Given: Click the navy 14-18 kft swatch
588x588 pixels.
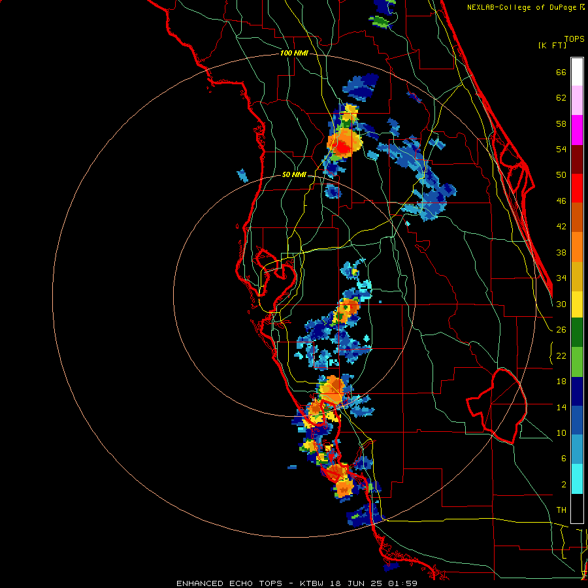Looking at the screenshot, I should pos(577,391).
